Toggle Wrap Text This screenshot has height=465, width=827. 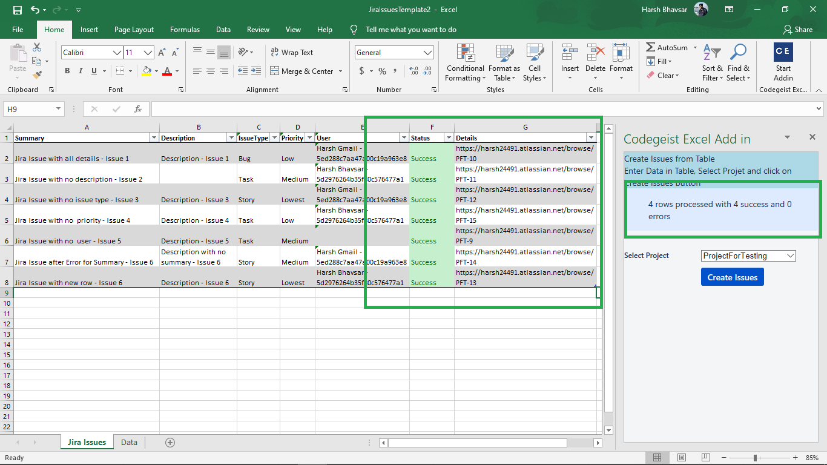tap(292, 53)
